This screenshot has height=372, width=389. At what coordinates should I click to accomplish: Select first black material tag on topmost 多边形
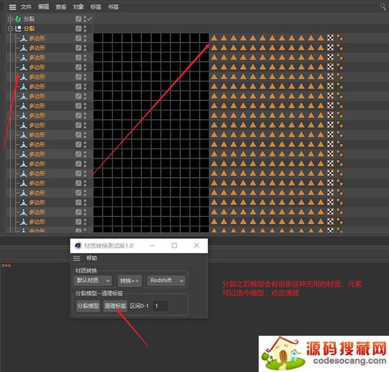coord(98,38)
